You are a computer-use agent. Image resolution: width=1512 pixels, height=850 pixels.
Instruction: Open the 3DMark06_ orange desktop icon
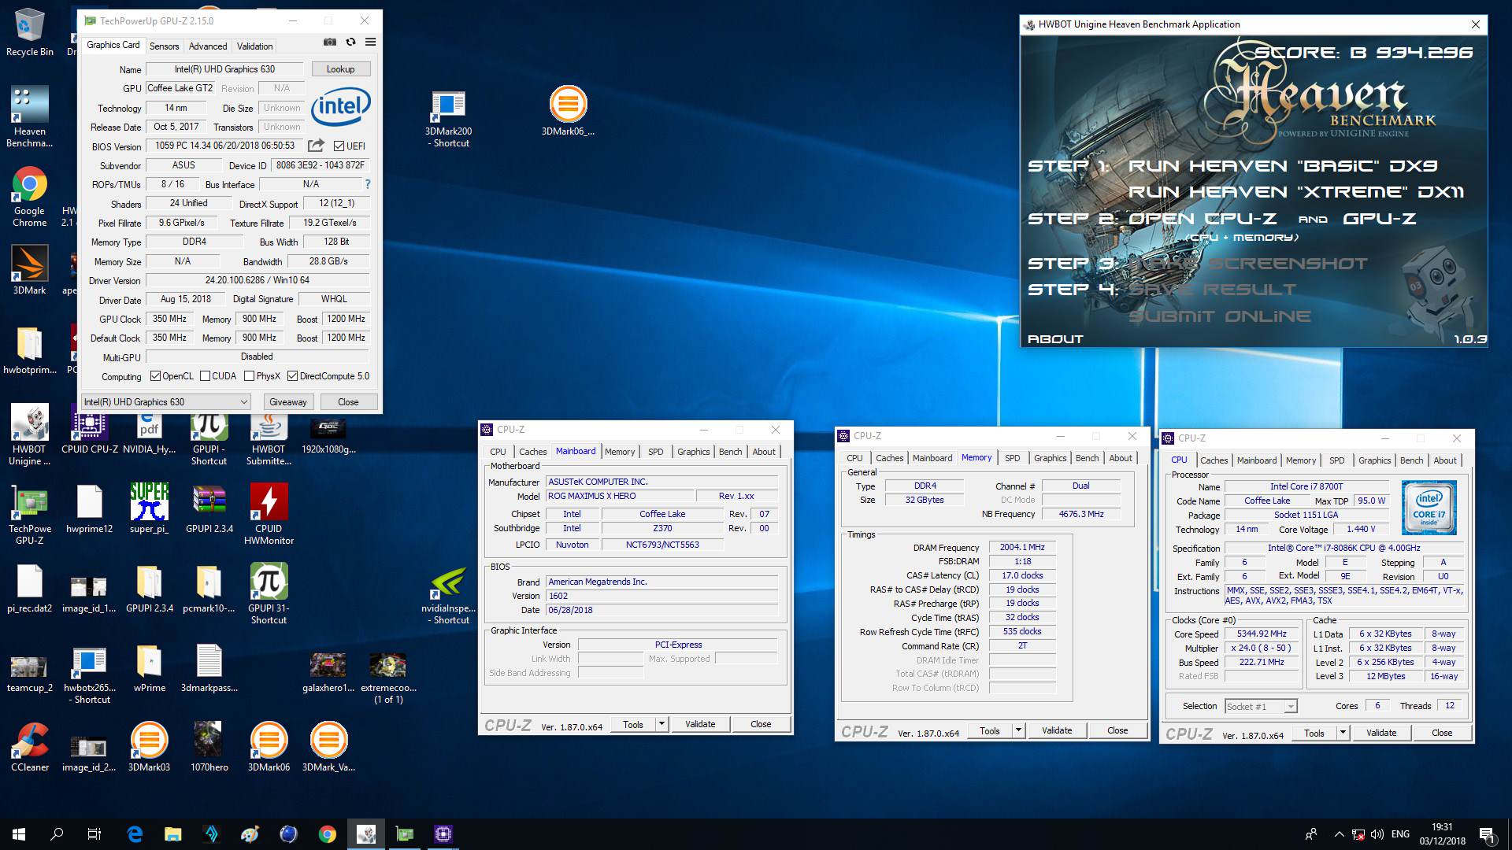(x=568, y=111)
